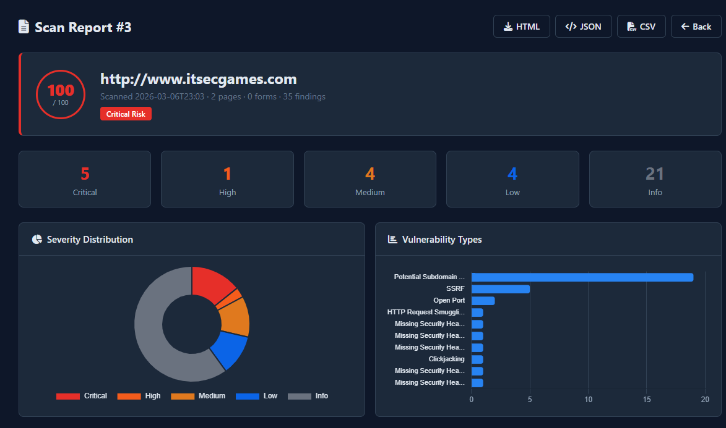
Task: Click the Severity Distribution heading text
Action: coord(90,240)
